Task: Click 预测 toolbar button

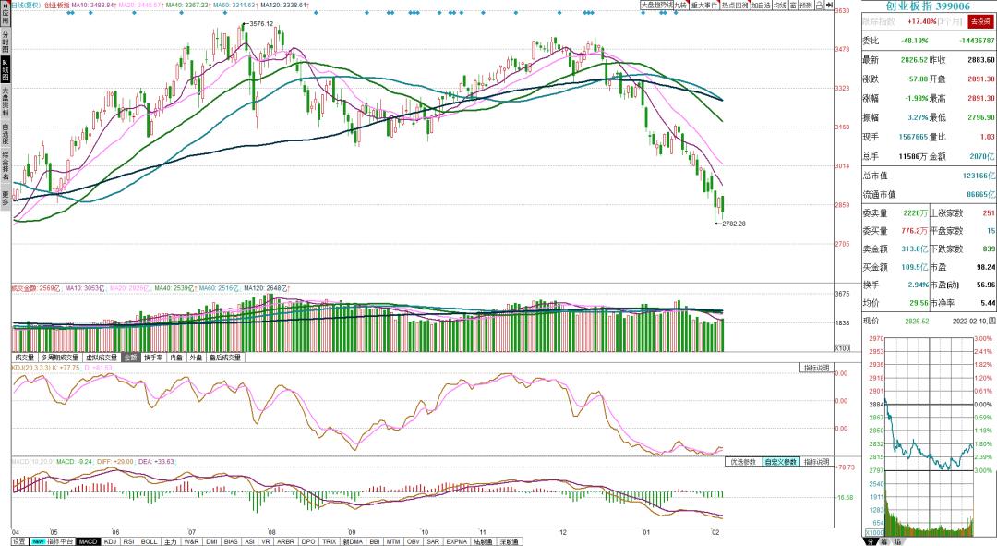Action: point(806,6)
